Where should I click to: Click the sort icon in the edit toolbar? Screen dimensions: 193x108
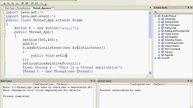point(42,3)
